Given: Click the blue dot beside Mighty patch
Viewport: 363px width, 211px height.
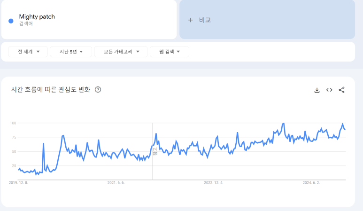Looking at the screenshot, I should click(x=11, y=21).
